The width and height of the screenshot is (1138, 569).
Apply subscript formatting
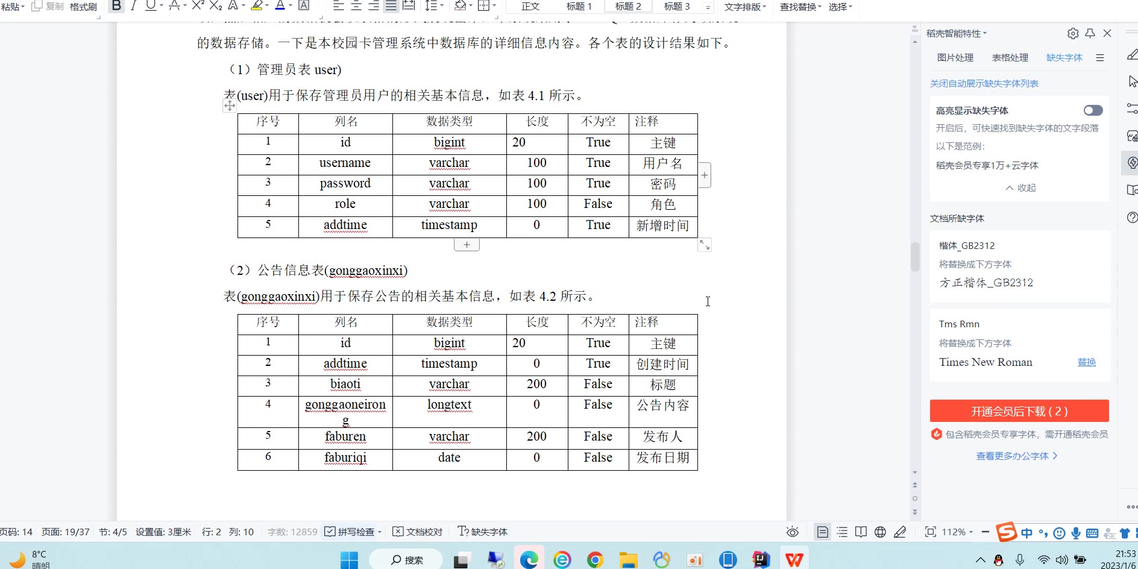click(x=216, y=6)
